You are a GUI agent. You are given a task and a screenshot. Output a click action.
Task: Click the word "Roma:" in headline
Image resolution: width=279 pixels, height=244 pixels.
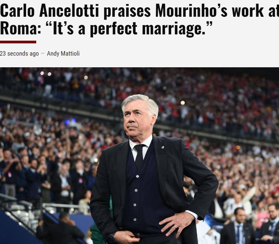coord(21,28)
